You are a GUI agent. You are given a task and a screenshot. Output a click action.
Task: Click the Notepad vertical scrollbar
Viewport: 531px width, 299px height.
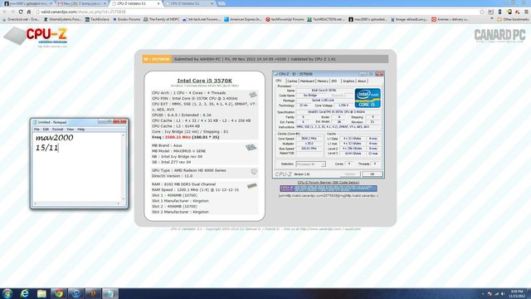[x=124, y=167]
